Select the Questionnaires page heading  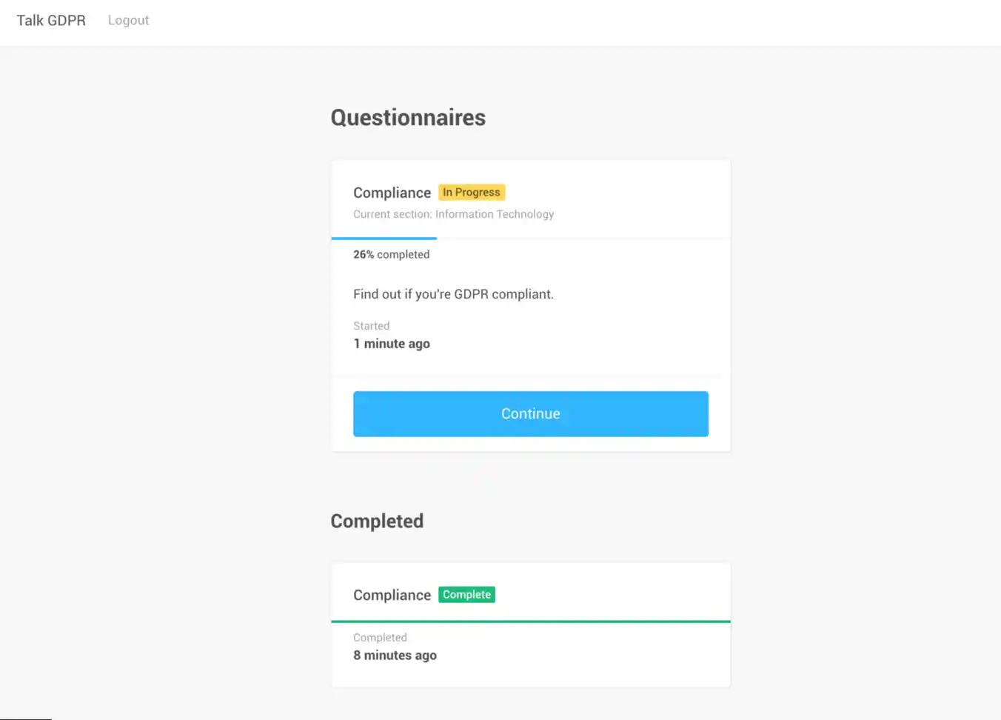point(408,118)
